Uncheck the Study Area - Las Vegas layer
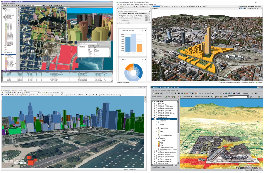Screen dimensions: 265x173 (x=156, y=119)
